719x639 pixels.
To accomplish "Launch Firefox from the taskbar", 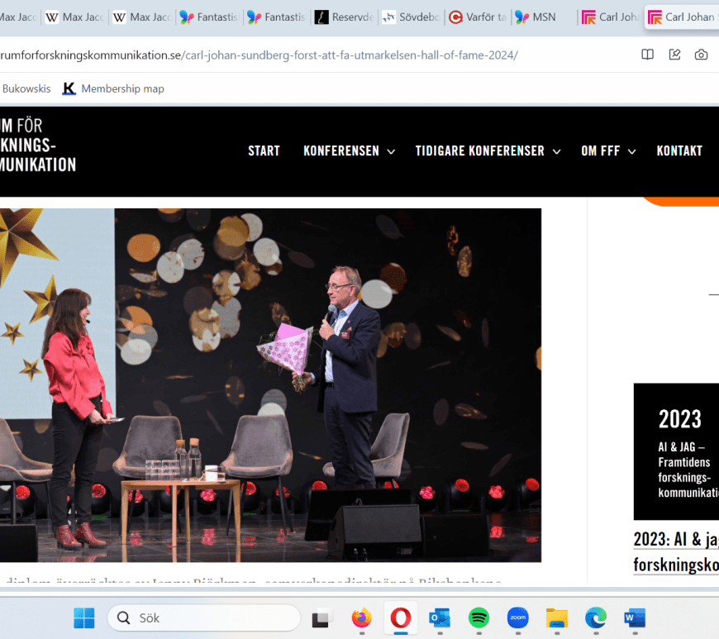I will pyautogui.click(x=361, y=618).
